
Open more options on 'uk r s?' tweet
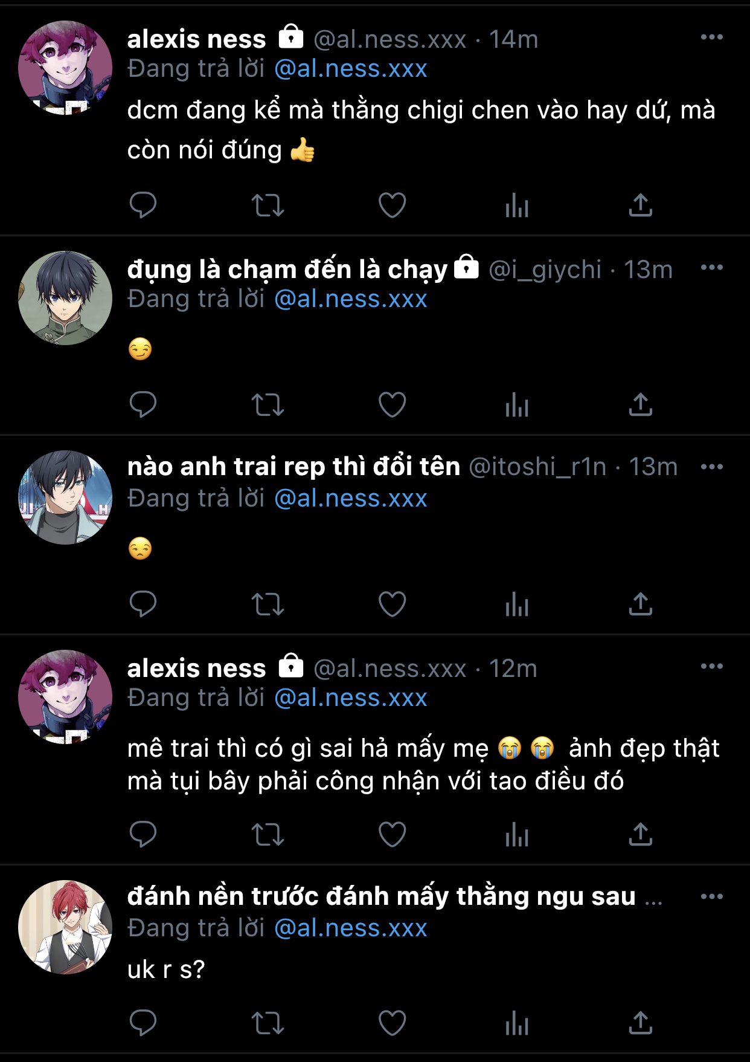(x=712, y=896)
